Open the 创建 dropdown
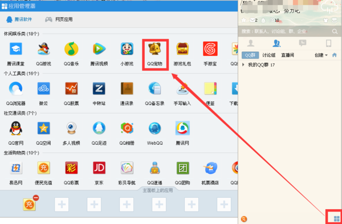Image resolution: width=342 pixels, height=224 pixels. pyautogui.click(x=321, y=55)
